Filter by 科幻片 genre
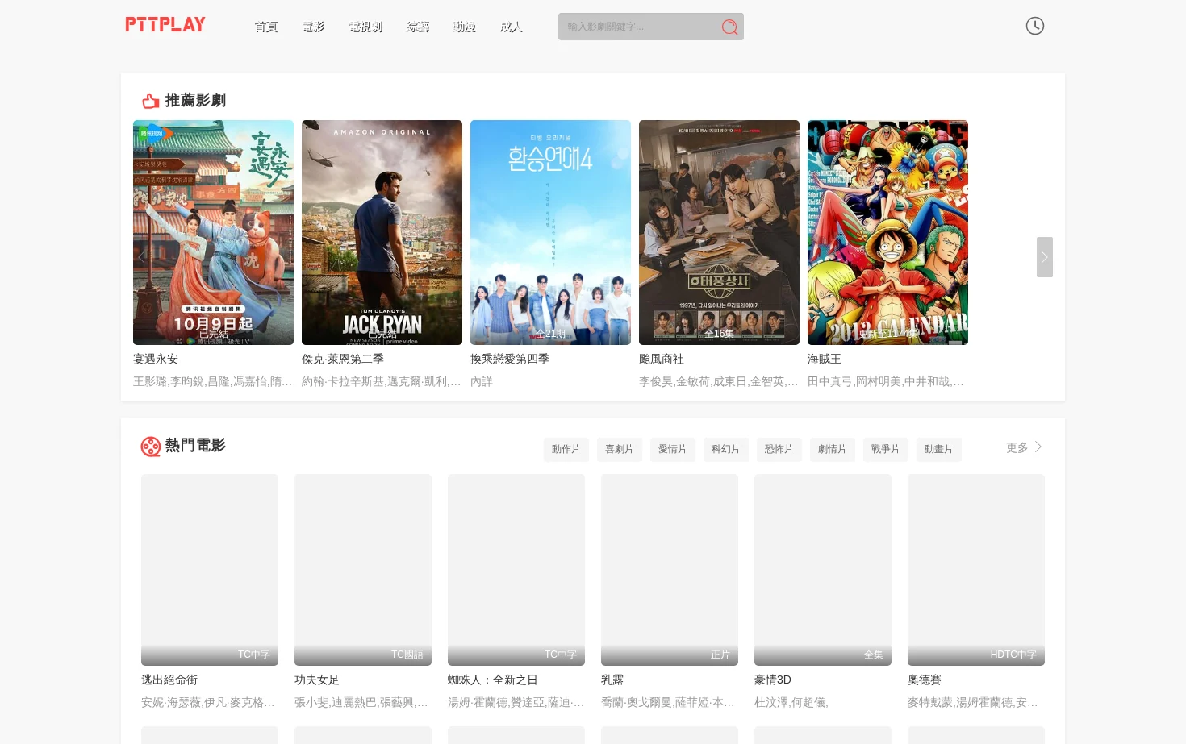Image resolution: width=1186 pixels, height=744 pixels. pyautogui.click(x=726, y=449)
